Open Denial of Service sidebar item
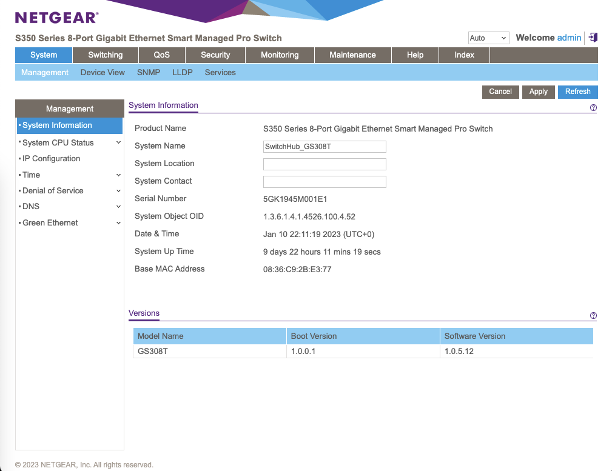 (x=53, y=191)
